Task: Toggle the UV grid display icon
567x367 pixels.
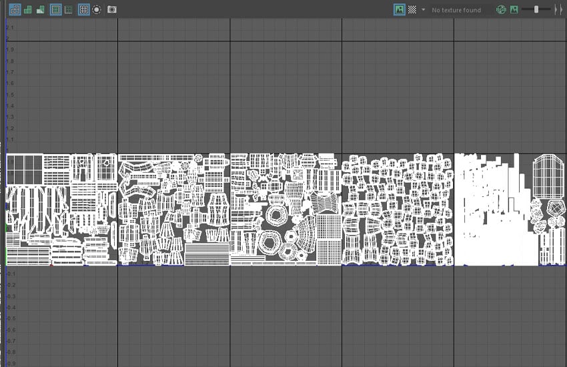Action: click(x=84, y=10)
